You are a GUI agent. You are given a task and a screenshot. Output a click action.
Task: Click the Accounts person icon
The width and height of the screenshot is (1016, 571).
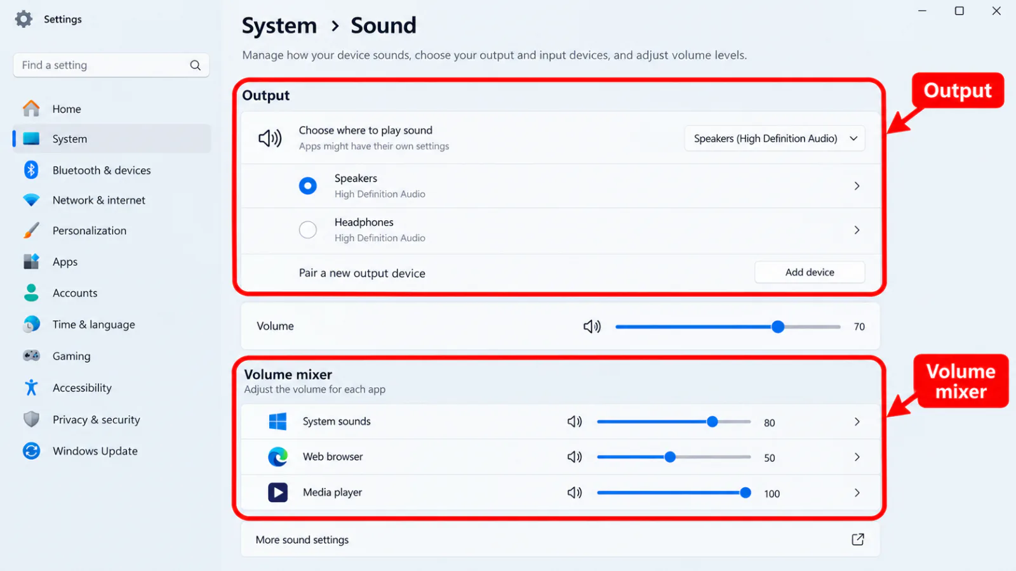coord(31,292)
